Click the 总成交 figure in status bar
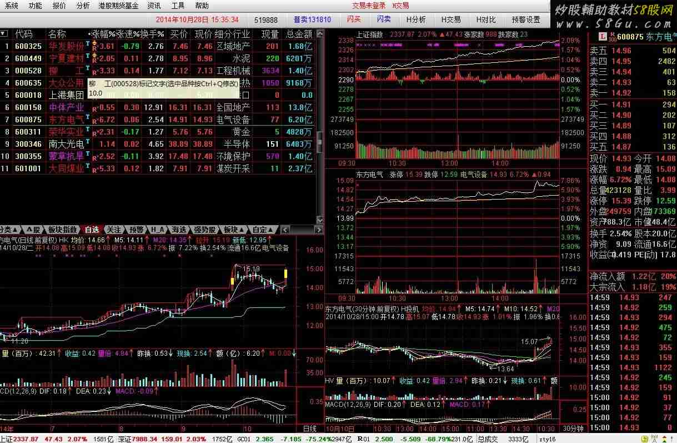The image size is (677, 443). click(x=519, y=439)
